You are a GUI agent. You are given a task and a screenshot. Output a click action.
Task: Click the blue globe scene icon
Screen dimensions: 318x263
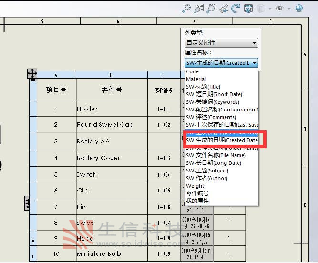coord(299,9)
